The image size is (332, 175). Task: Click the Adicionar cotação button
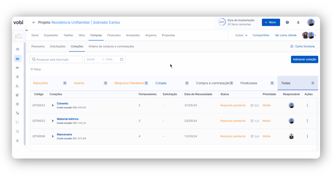click(x=305, y=59)
